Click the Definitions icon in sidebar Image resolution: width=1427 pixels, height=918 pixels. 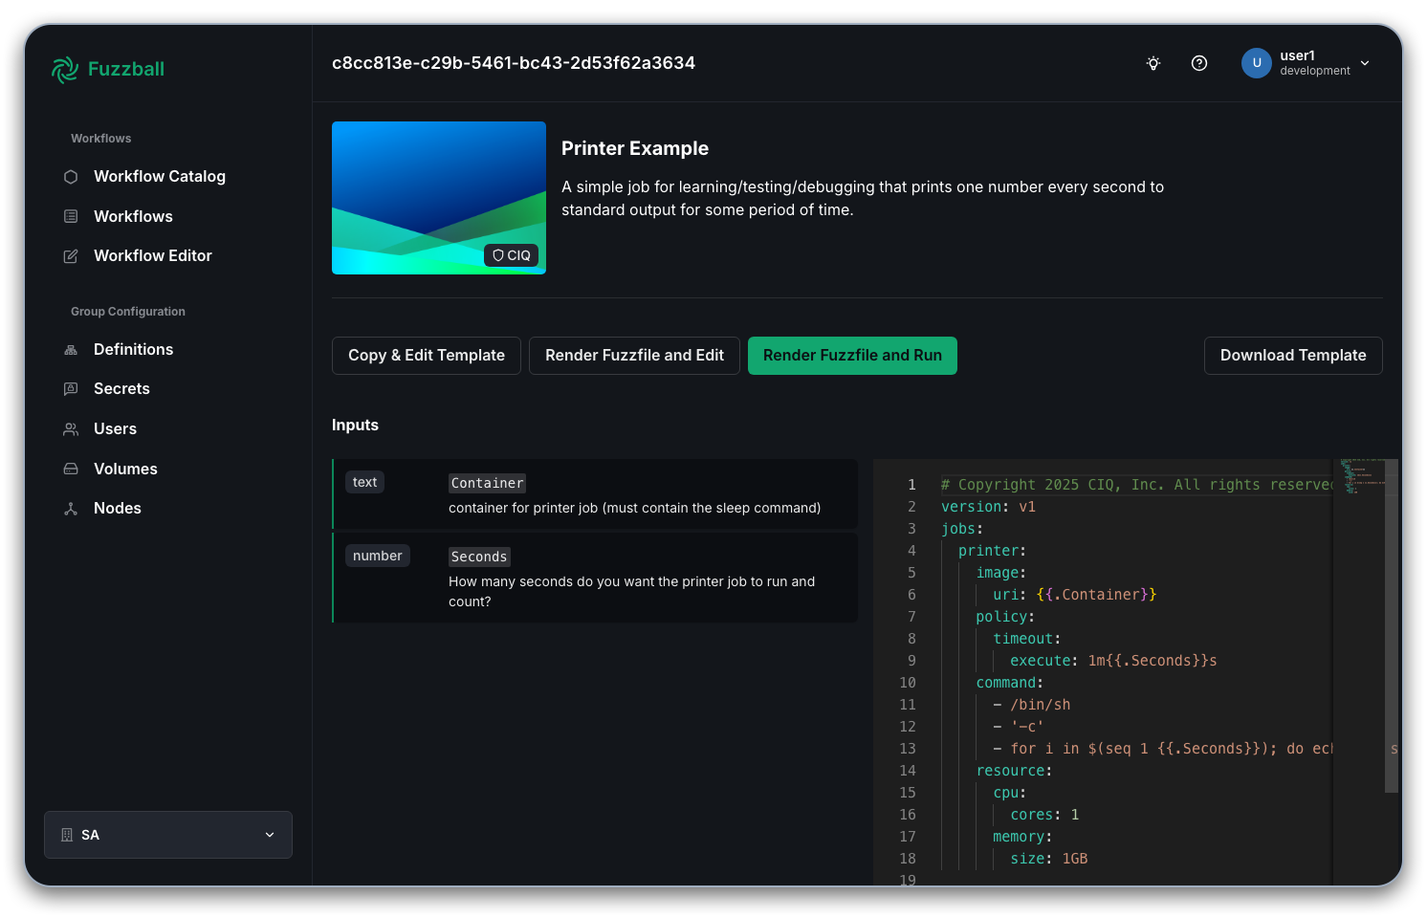click(x=71, y=350)
